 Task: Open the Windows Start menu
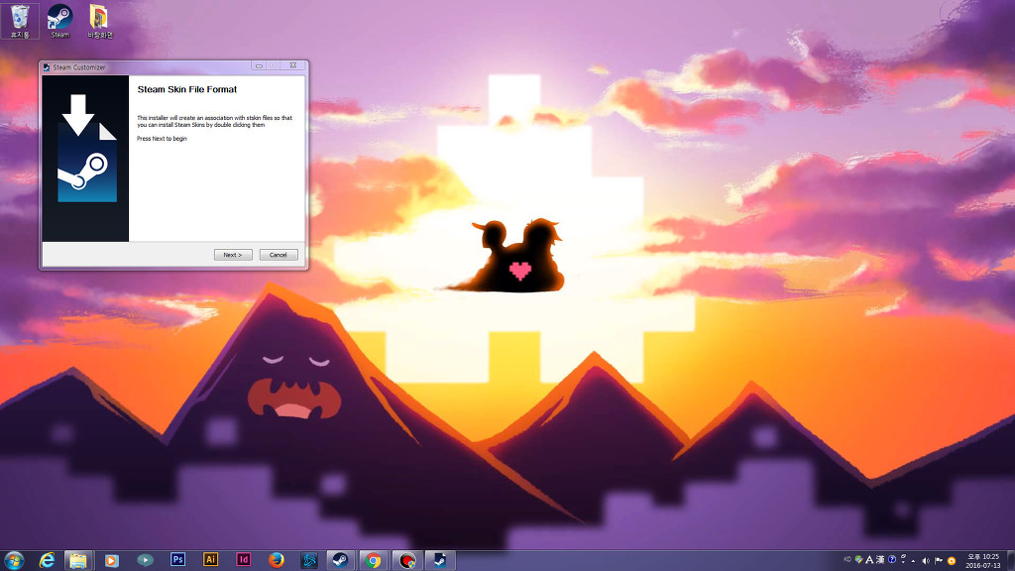click(14, 560)
